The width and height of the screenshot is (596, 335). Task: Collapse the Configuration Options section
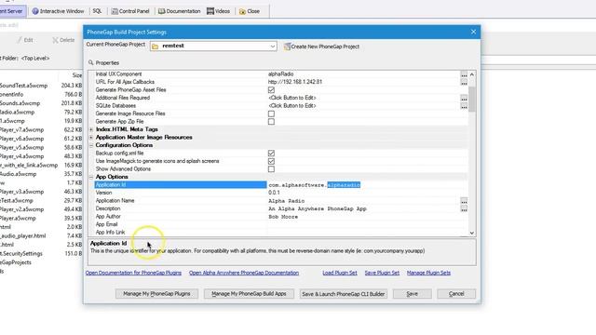tap(91, 145)
